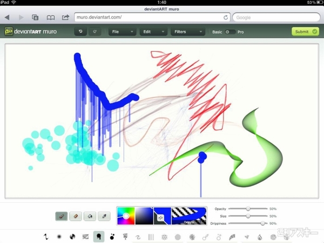Redo the last undone stroke

pos(95,32)
